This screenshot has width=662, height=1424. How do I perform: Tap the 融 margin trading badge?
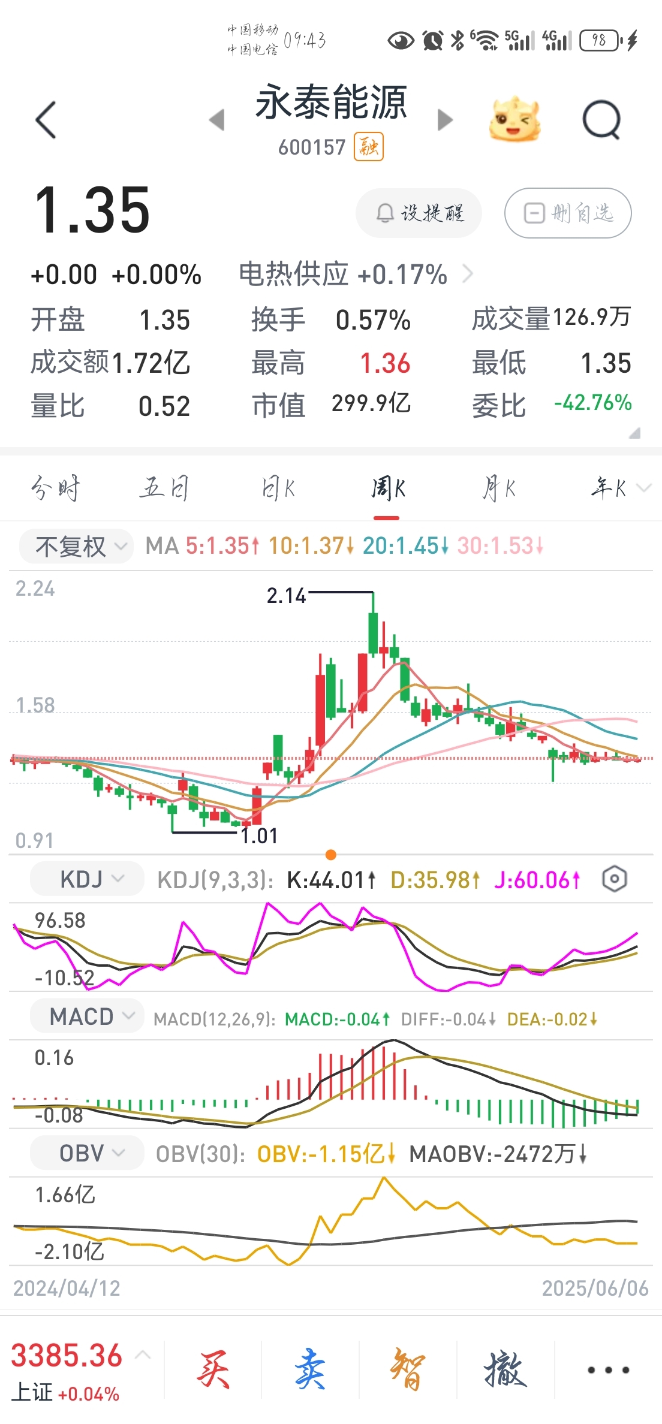pyautogui.click(x=369, y=147)
